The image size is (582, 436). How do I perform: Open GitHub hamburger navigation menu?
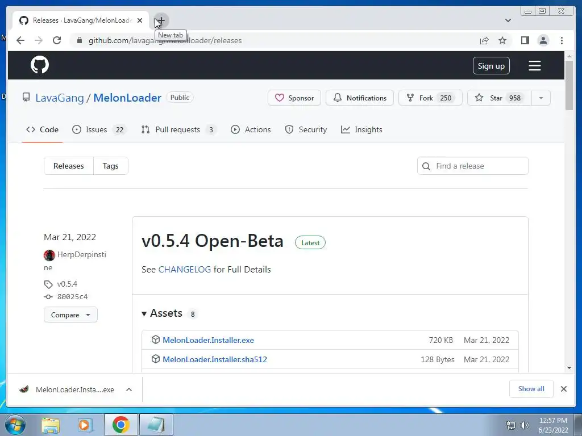click(x=534, y=66)
